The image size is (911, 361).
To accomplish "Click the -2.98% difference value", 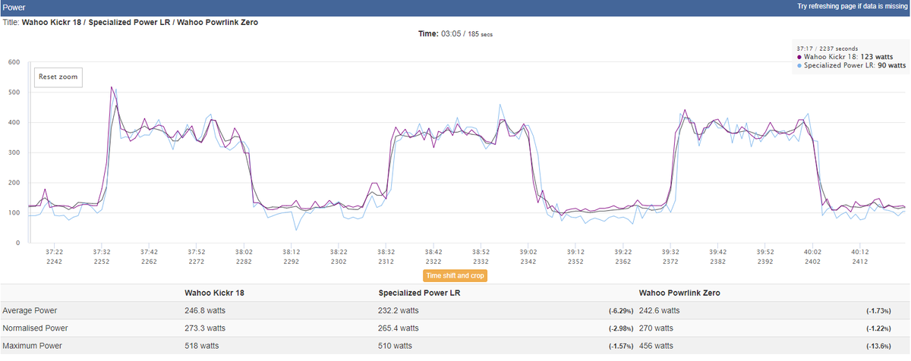I will pos(621,328).
